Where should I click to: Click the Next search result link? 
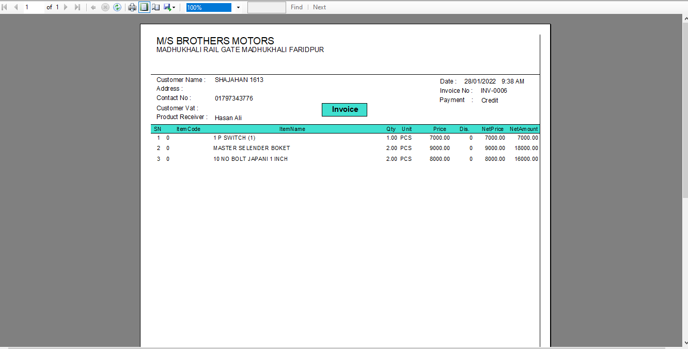tap(319, 7)
